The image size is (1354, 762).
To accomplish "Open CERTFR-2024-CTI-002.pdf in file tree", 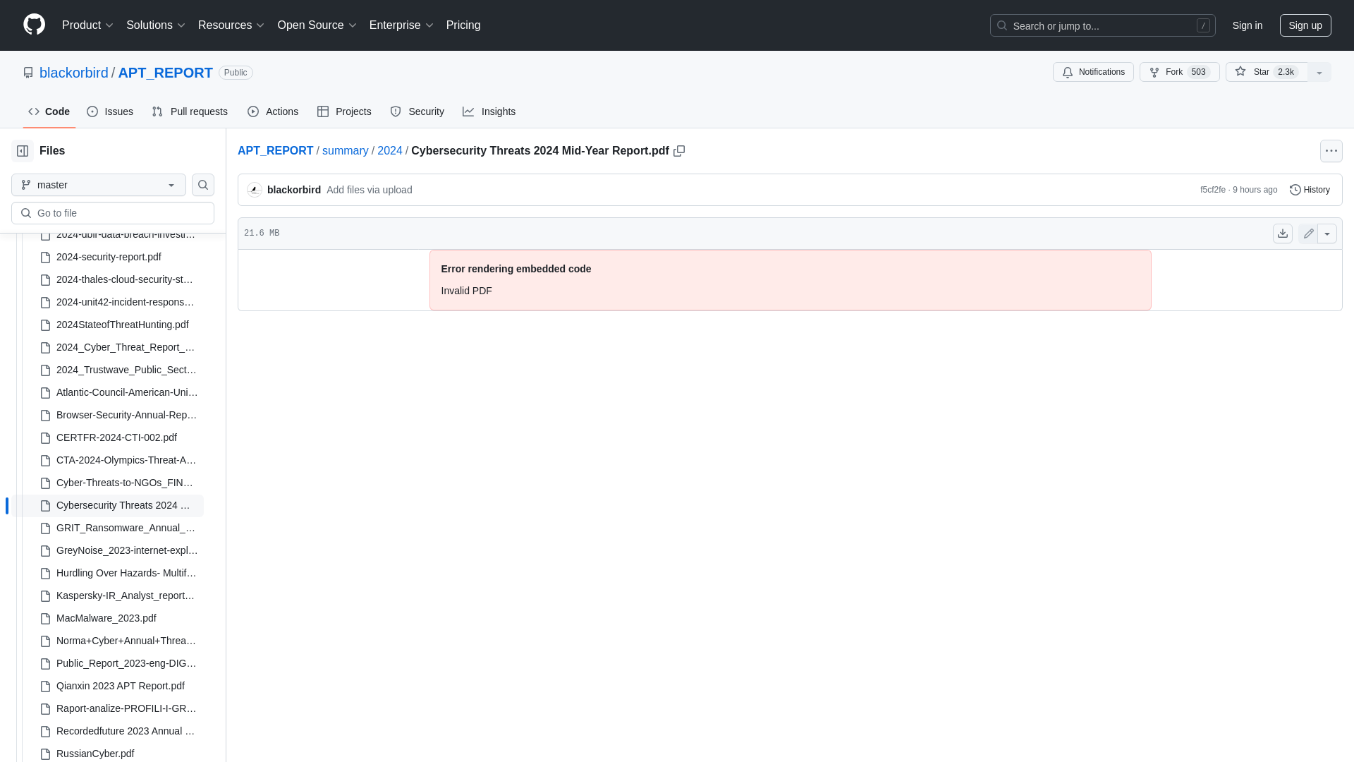I will [116, 437].
